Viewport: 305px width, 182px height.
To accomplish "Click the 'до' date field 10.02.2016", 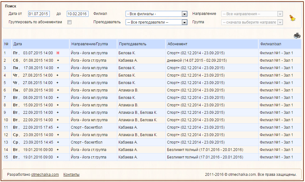I will click(77, 14).
